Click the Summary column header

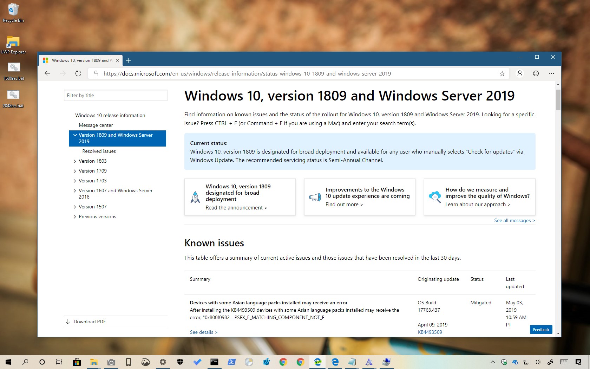(x=200, y=279)
